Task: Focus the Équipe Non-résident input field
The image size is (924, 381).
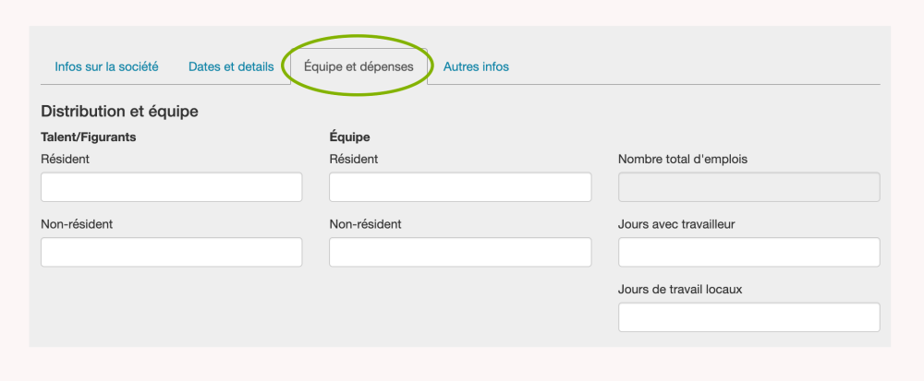Action: click(x=459, y=252)
